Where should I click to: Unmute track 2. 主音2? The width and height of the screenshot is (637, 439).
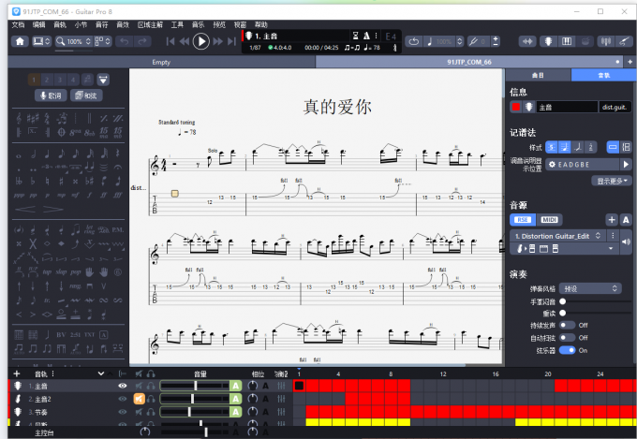pos(139,399)
